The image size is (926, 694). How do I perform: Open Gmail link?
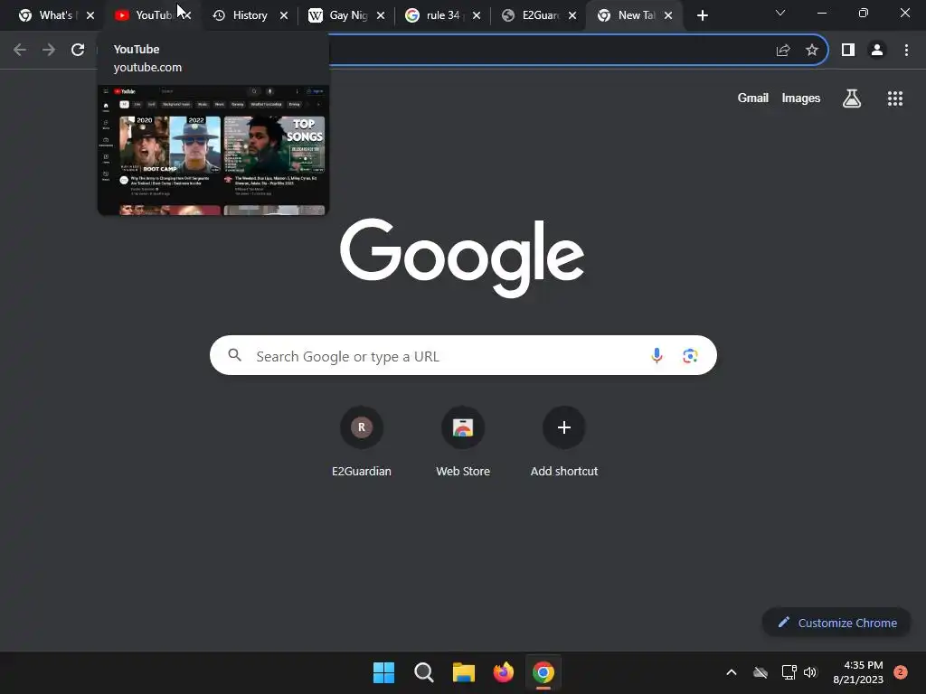coord(753,98)
